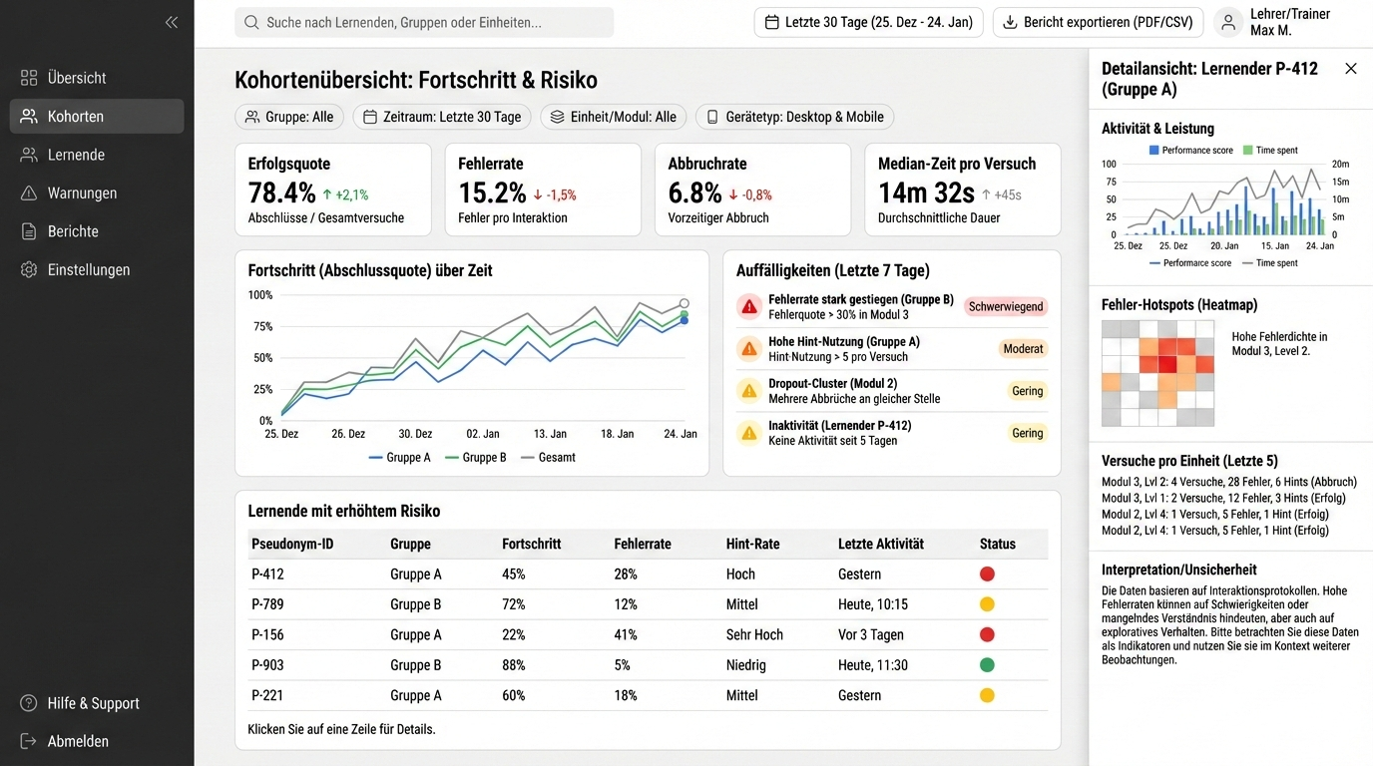Collapse the sidebar with double-chevron icon

point(172,22)
